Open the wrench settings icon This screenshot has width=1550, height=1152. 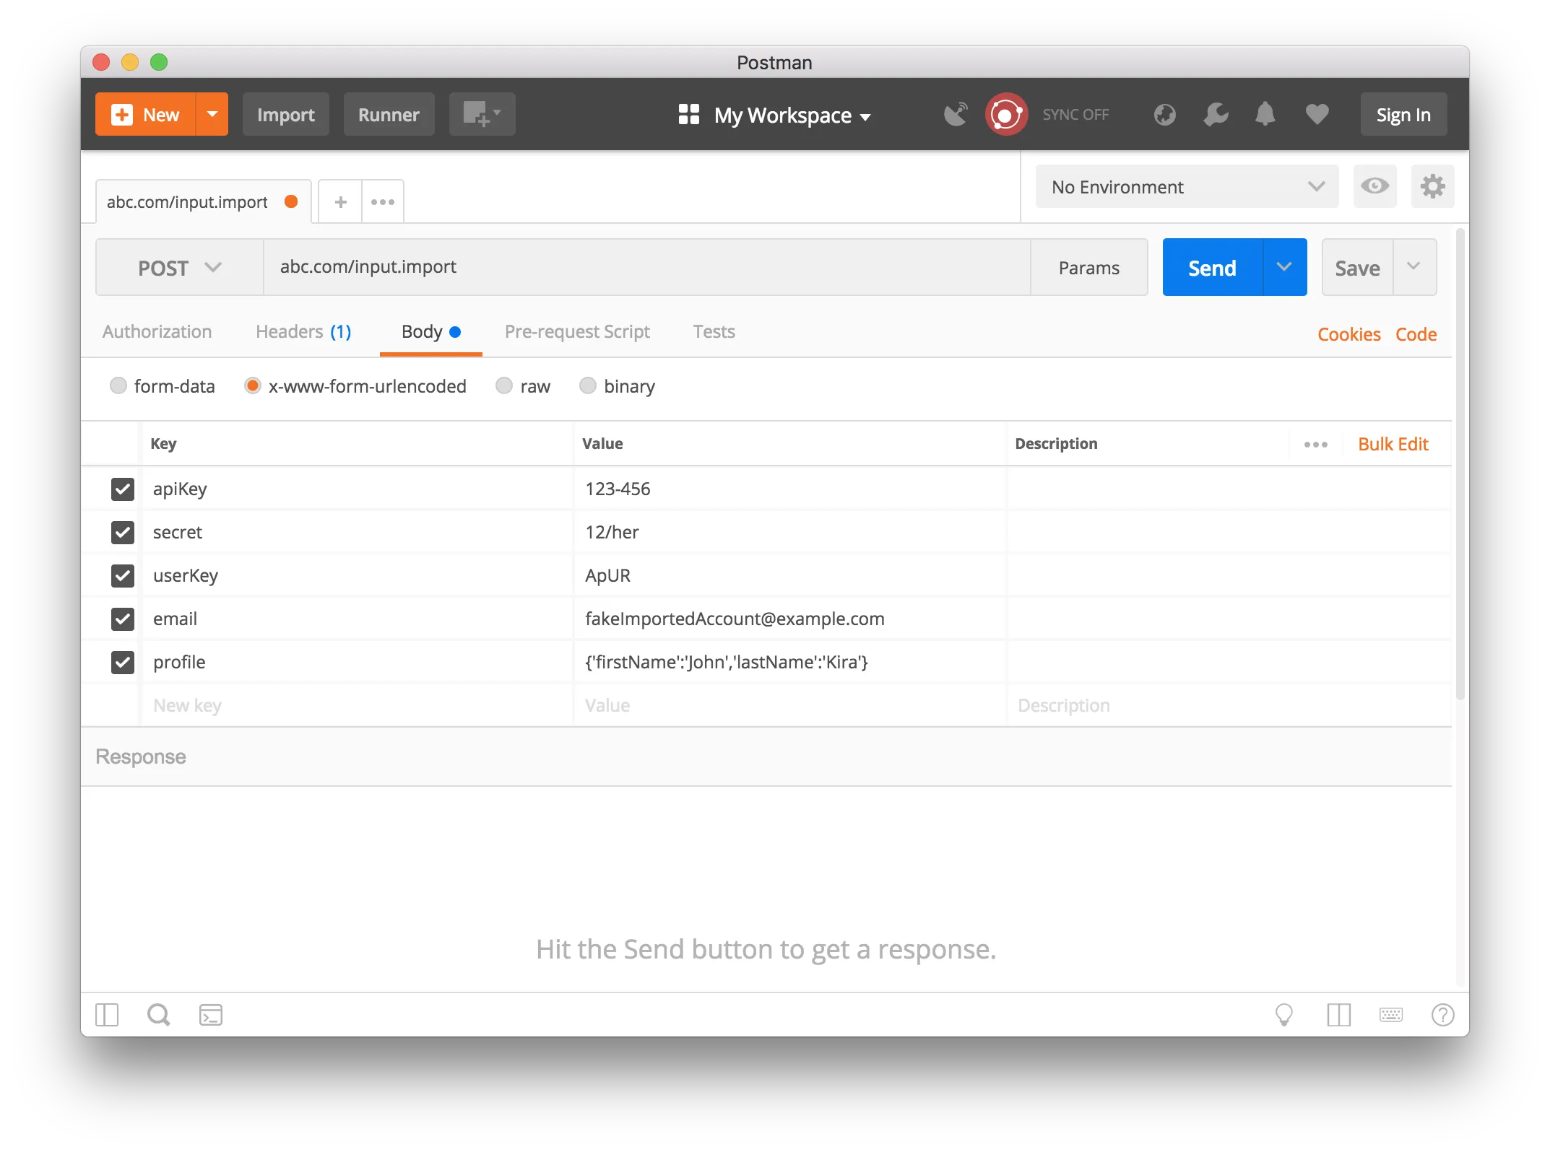click(1216, 115)
